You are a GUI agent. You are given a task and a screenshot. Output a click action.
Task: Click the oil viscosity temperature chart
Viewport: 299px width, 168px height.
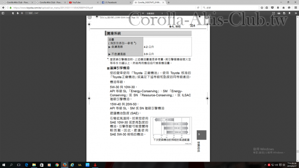(x=171, y=131)
